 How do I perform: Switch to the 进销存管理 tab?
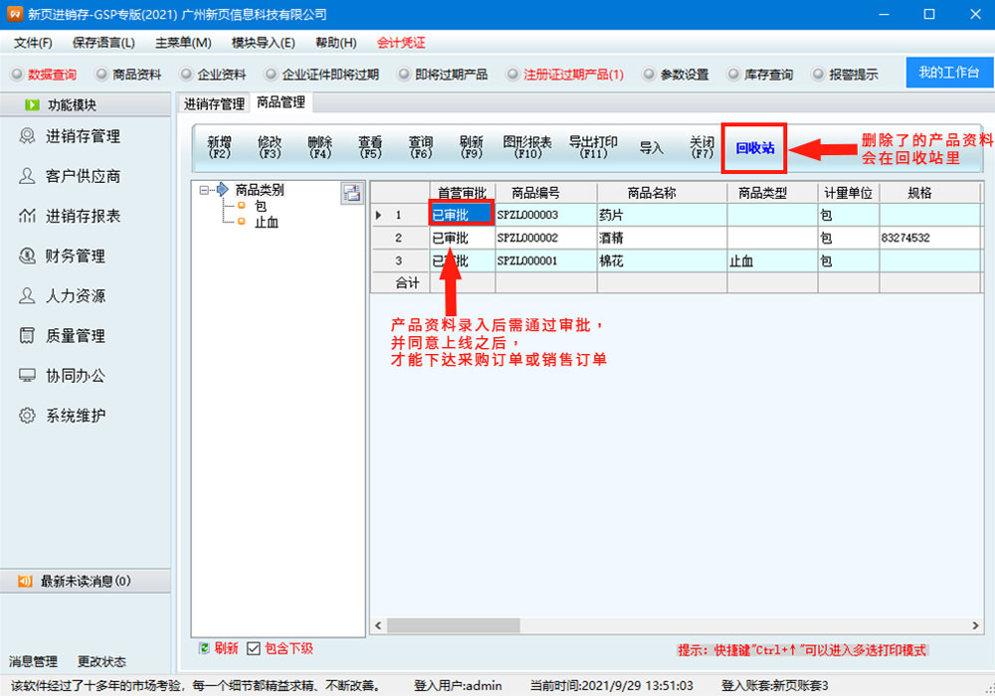coord(214,103)
